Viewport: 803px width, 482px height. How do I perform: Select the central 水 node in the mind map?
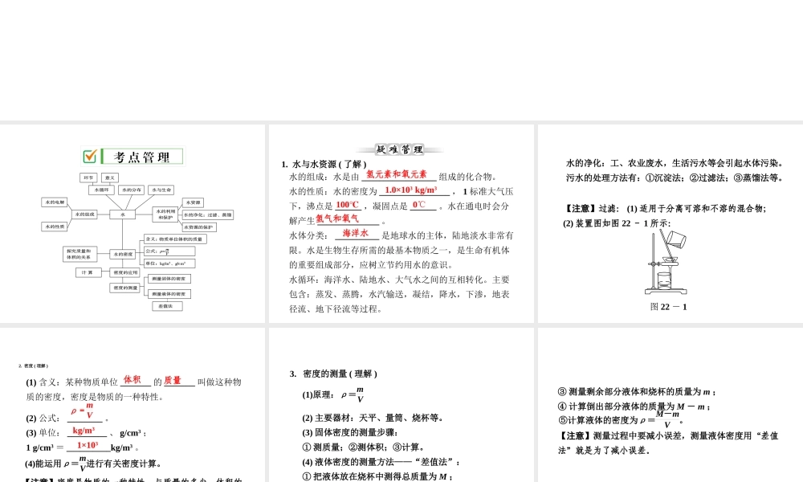tap(122, 214)
